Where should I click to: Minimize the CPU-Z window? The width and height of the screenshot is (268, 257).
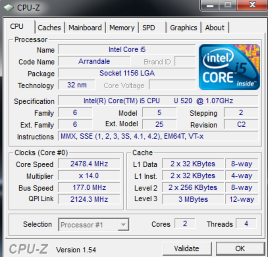[210, 5]
